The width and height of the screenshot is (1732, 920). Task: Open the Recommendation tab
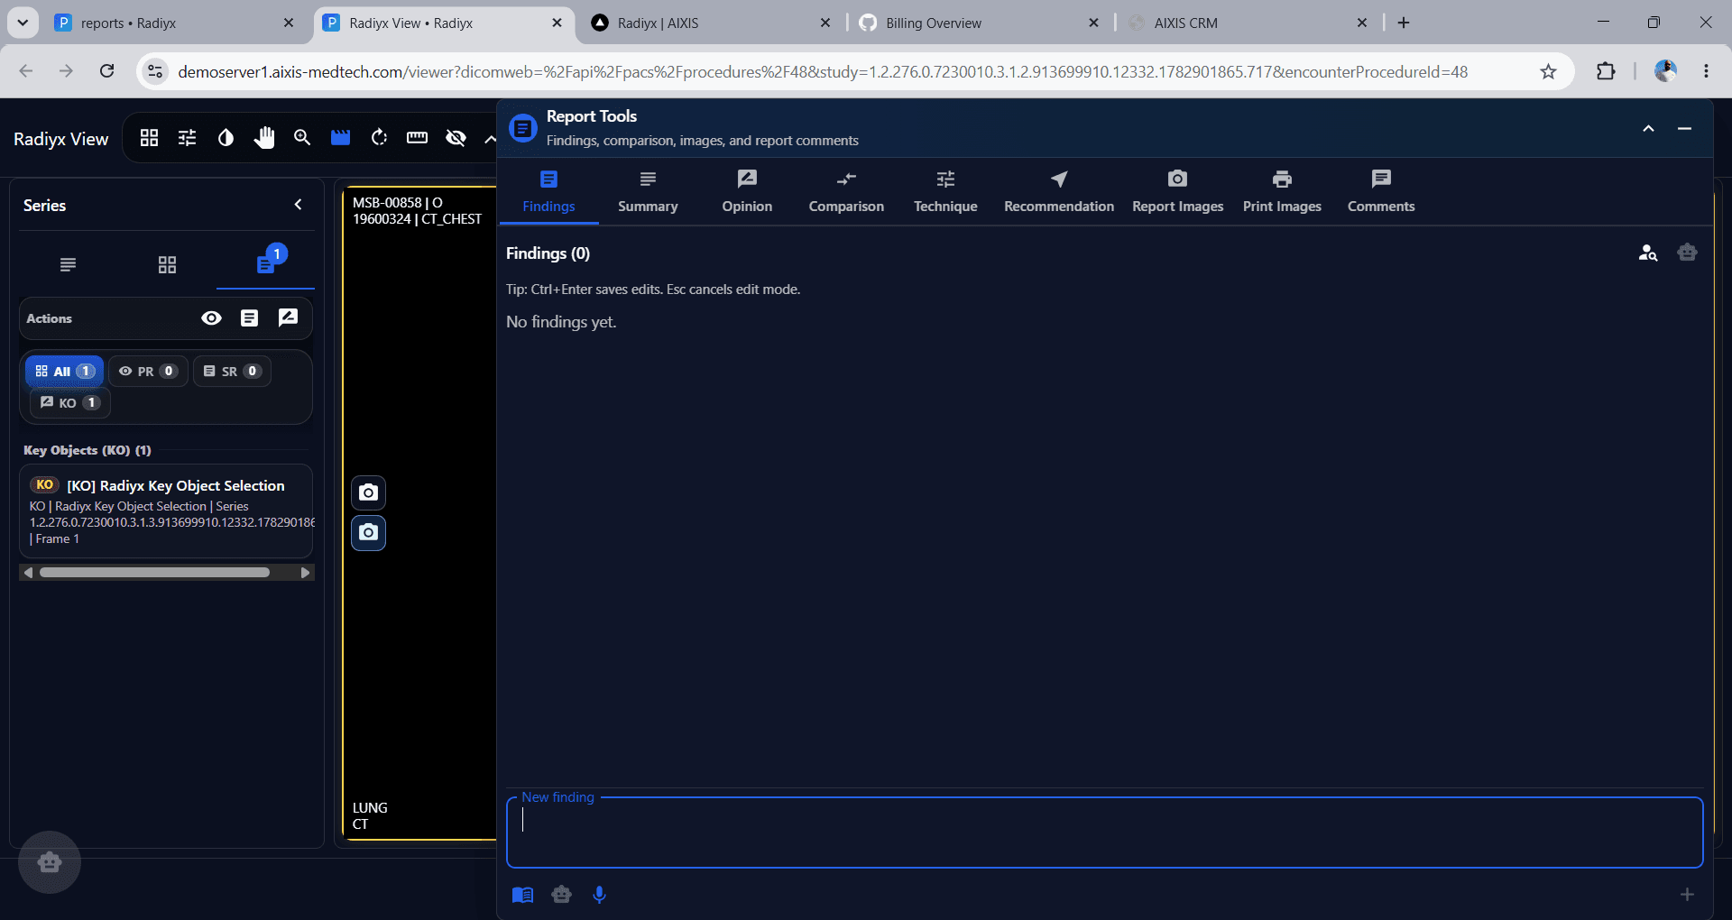(1059, 192)
